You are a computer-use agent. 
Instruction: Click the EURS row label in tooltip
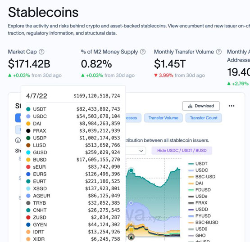point(40,174)
